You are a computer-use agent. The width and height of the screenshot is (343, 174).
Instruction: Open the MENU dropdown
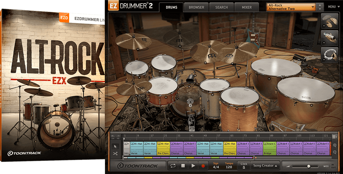tap(334, 7)
